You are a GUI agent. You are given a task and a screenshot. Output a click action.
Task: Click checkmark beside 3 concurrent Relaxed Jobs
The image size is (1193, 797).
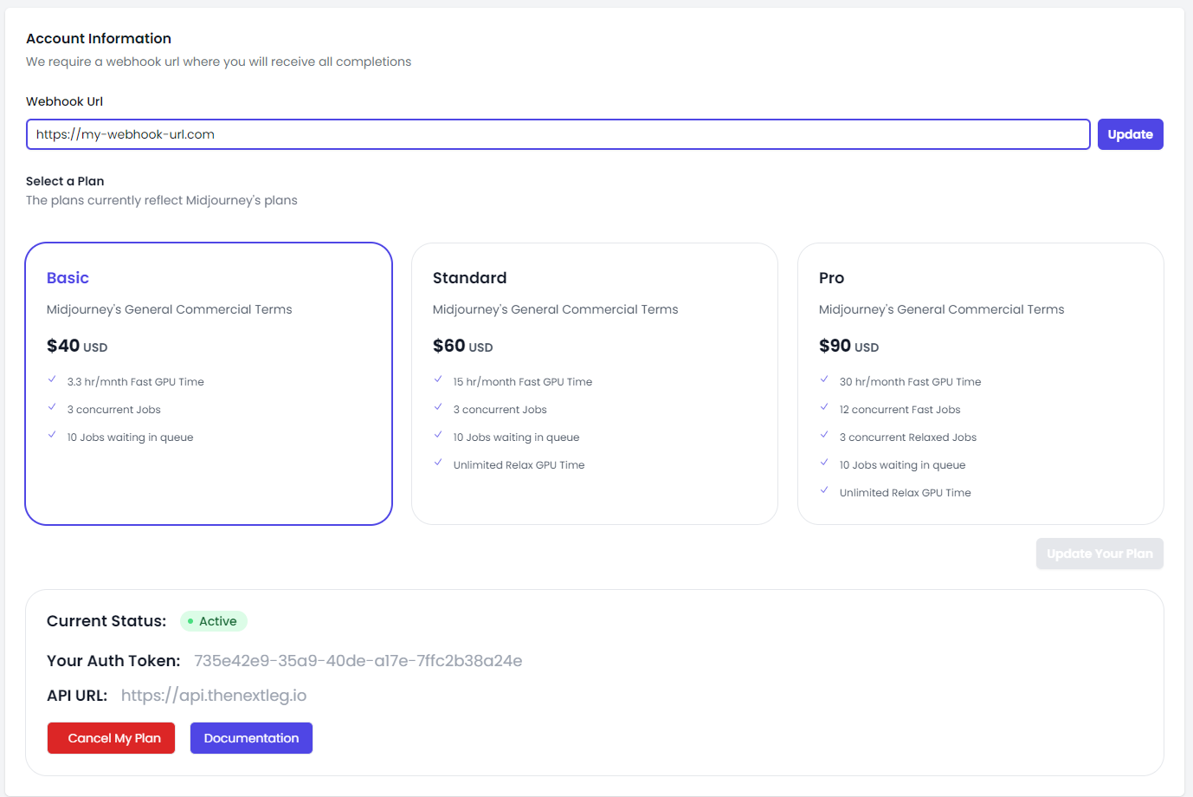pos(824,435)
